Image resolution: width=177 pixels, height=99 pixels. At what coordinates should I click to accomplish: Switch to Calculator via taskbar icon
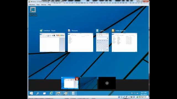pos(73,93)
